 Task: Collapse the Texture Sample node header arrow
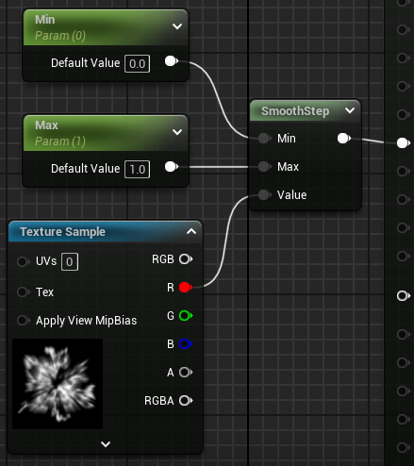click(x=191, y=232)
